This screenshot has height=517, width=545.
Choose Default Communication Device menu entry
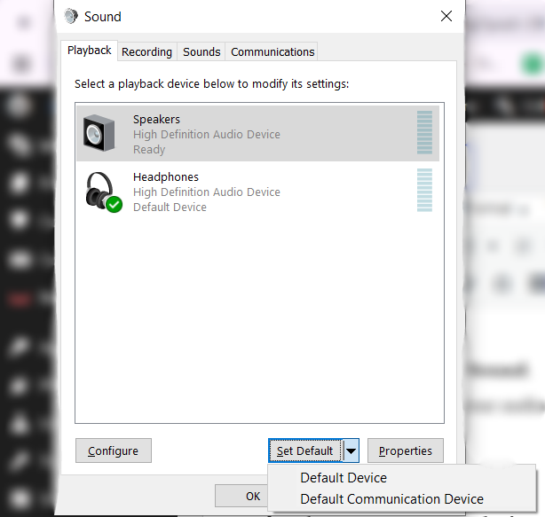391,499
